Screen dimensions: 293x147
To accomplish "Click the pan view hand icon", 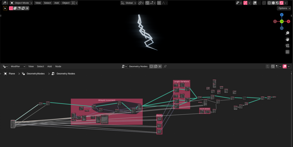I will [x=287, y=39].
